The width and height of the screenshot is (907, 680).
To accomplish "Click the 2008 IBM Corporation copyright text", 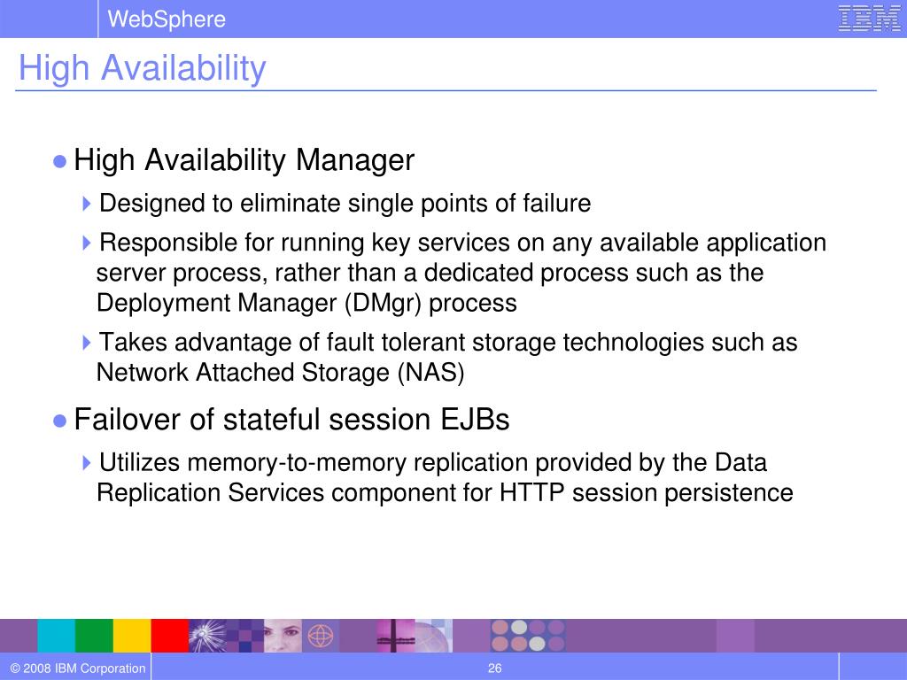I will 78,668.
